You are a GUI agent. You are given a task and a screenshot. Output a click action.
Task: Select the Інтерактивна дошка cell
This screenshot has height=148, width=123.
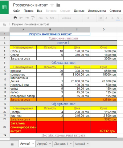point(23,80)
